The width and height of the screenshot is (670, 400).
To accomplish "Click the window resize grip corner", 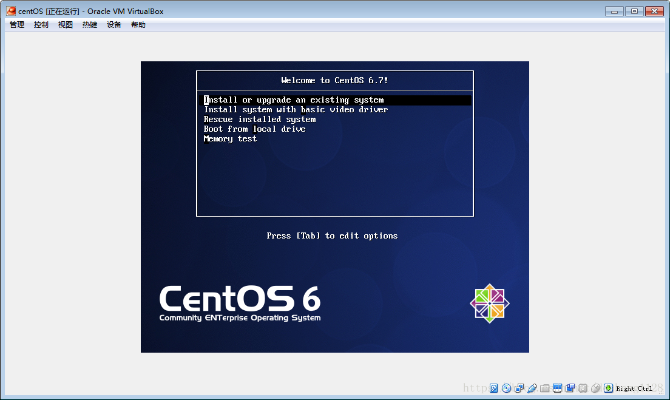I will click(x=661, y=392).
